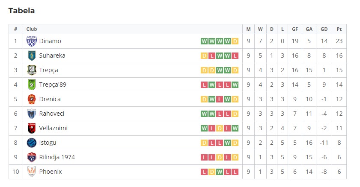Screen dimensions: 360x187
Task: Open the Rilindja 1974 club link
Action: tap(57, 157)
